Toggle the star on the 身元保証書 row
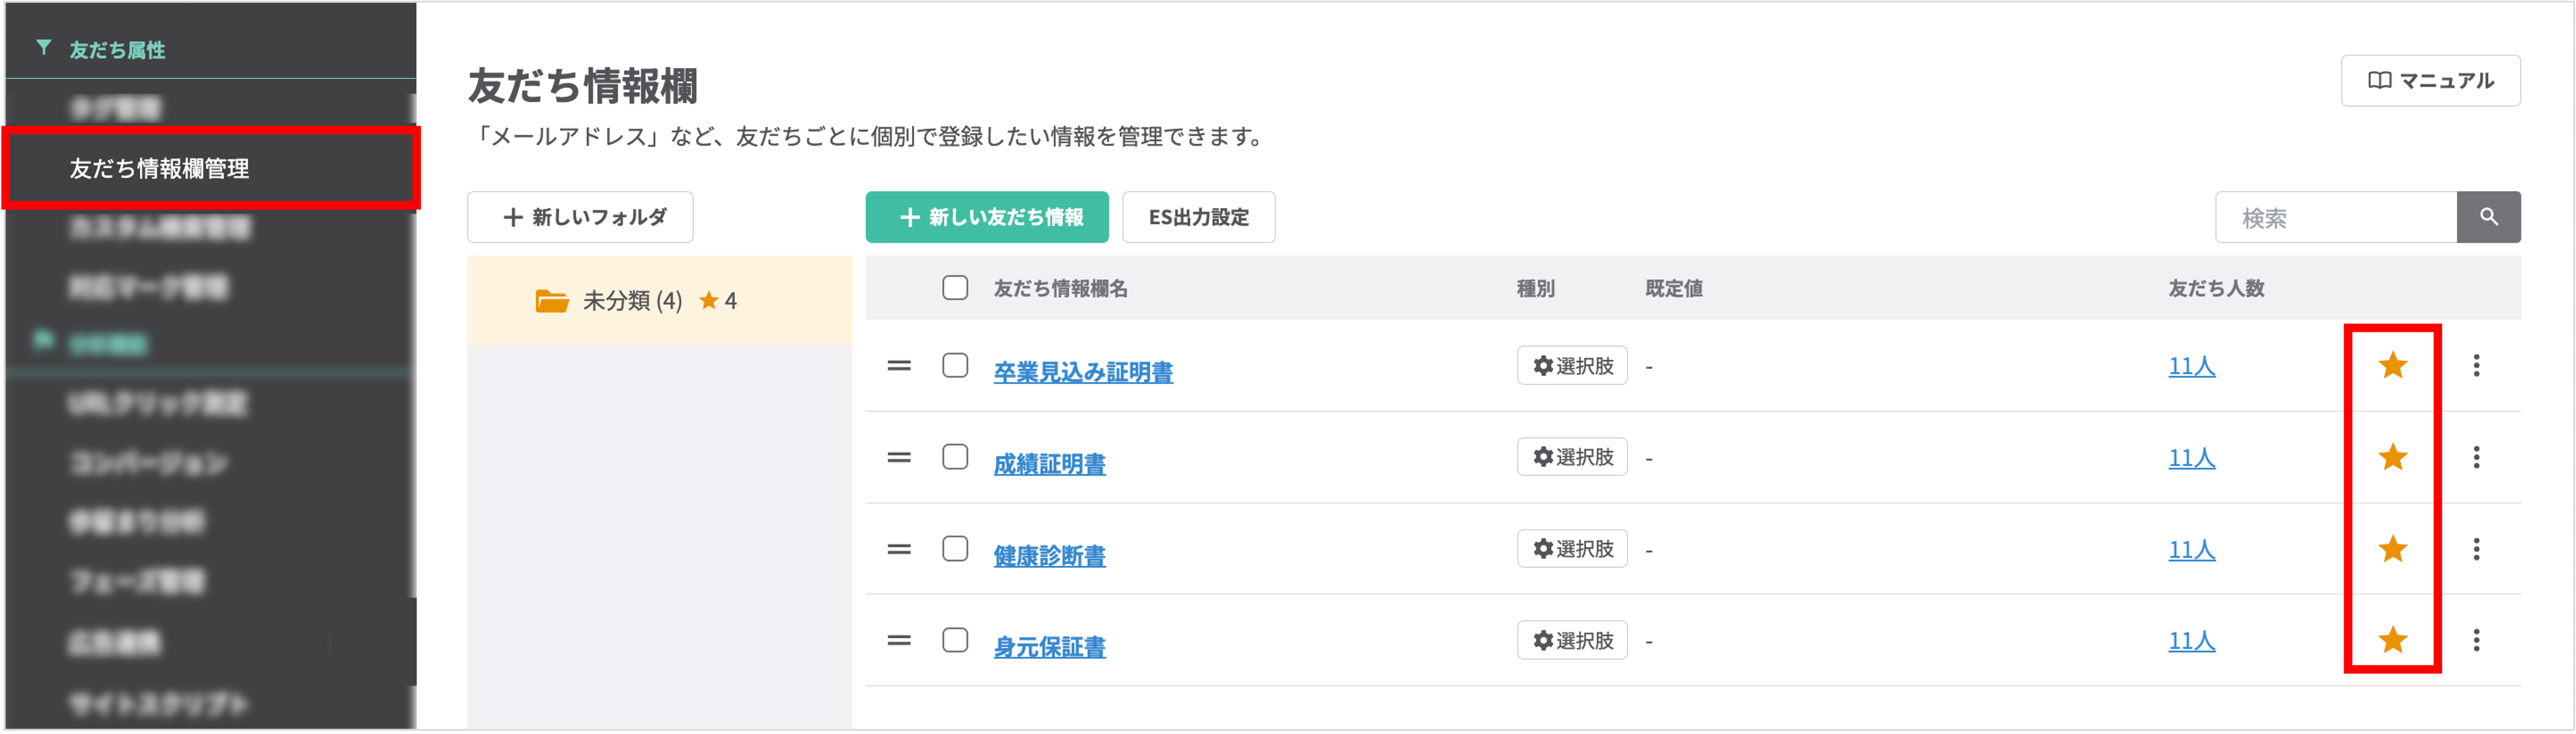The image size is (2576, 734). 2391,639
